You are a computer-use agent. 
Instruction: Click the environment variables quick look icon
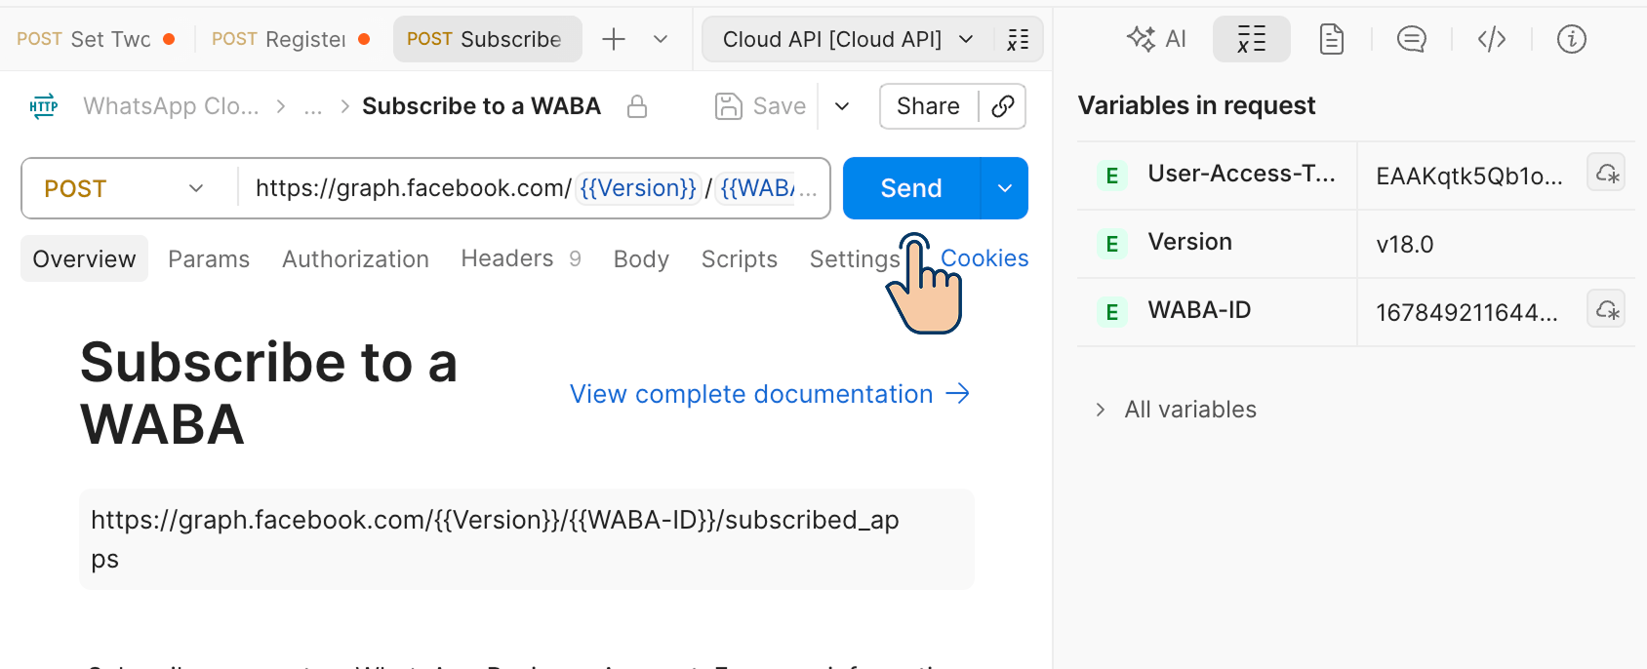pos(1018,39)
